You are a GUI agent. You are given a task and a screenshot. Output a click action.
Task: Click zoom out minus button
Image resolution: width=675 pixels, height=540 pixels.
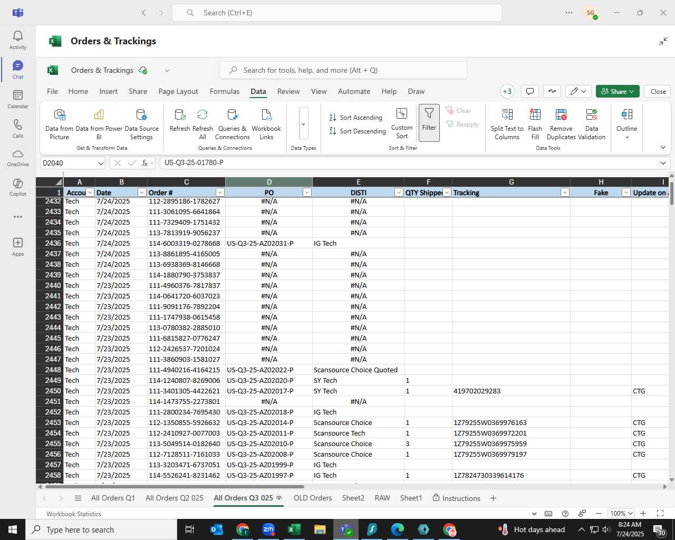pos(599,513)
